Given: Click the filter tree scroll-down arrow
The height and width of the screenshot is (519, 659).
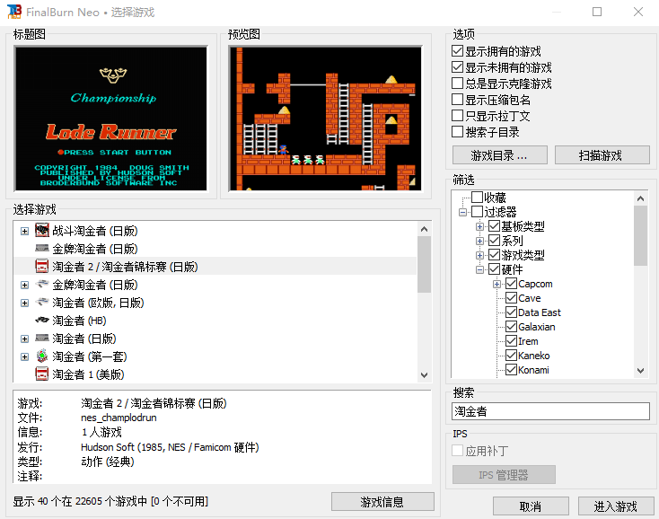Looking at the screenshot, I should [640, 371].
